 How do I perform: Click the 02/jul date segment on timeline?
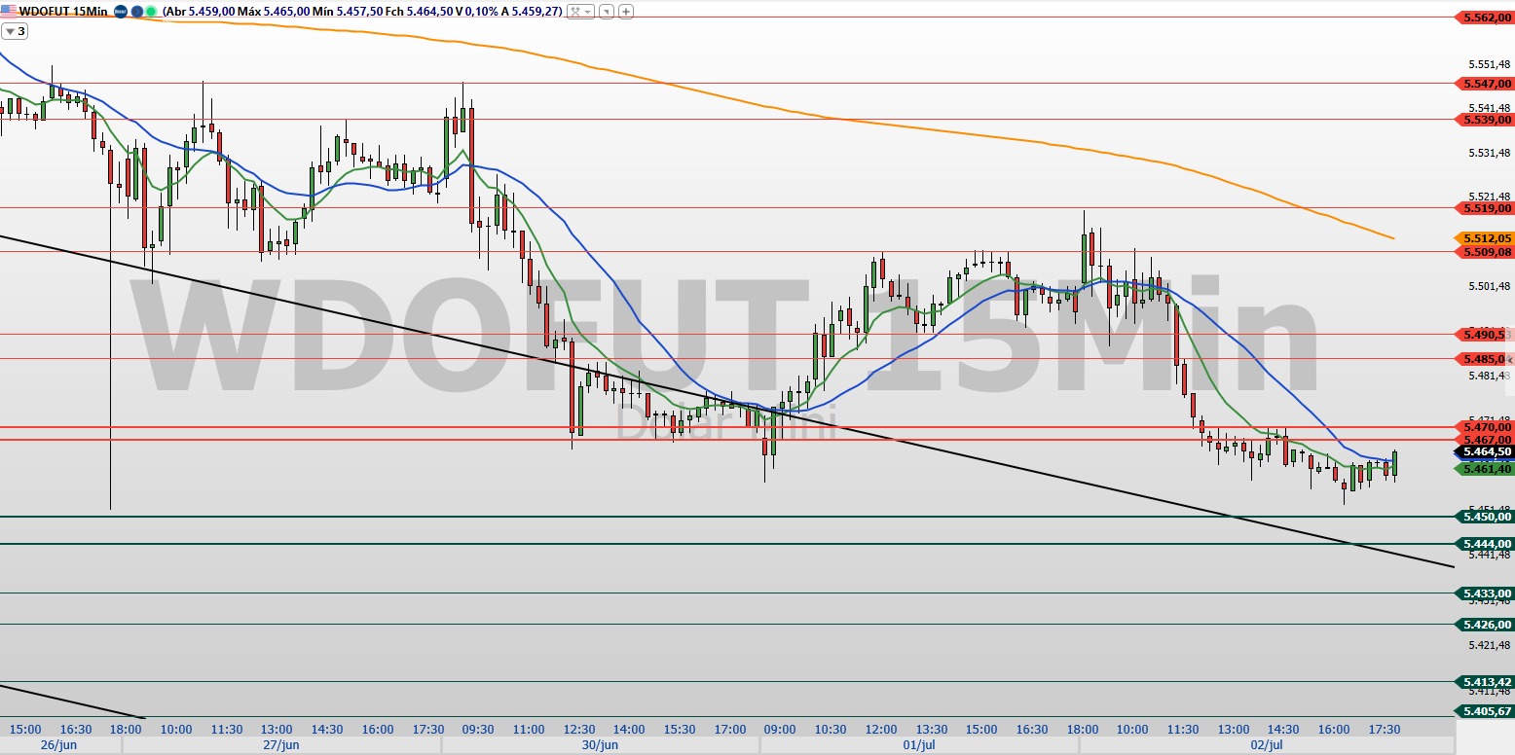pyautogui.click(x=1266, y=745)
